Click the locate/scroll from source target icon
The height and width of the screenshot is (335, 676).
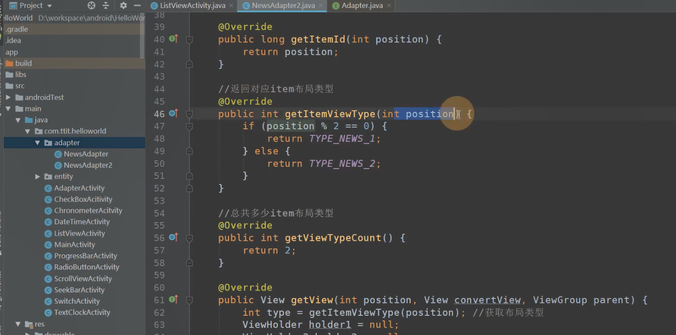coord(91,5)
